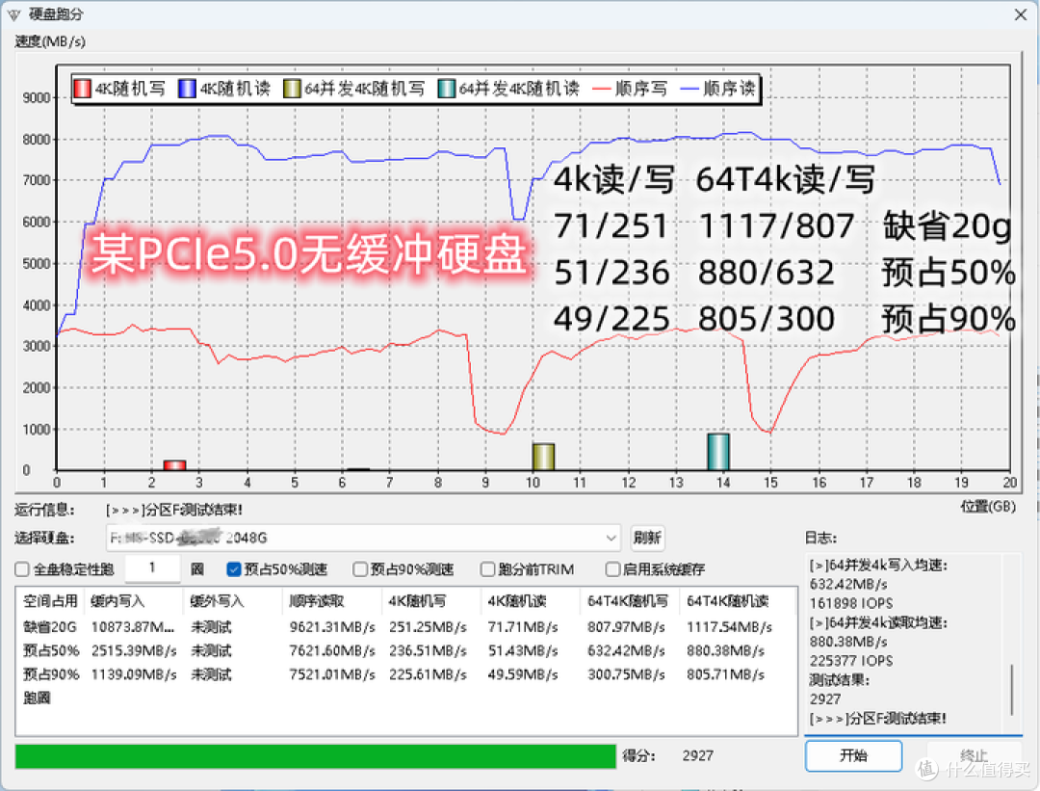This screenshot has width=1040, height=791.
Task: Uncheck the 预占50%测速 checkbox
Action: click(x=233, y=569)
